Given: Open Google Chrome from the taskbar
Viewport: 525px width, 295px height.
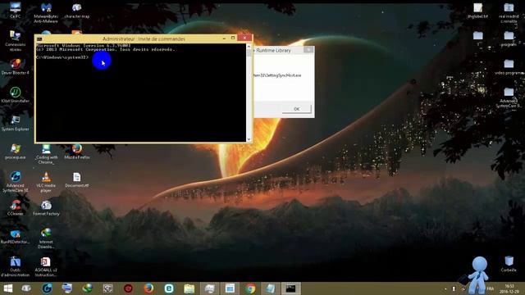Looking at the screenshot, I should (250, 288).
